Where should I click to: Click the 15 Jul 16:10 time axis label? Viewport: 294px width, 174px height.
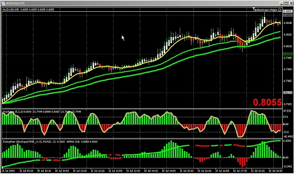click(205, 171)
